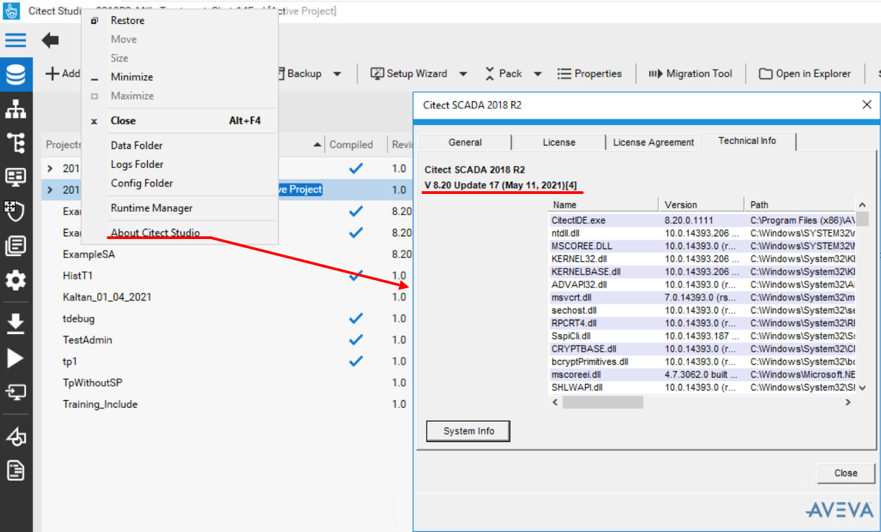Select the ExampleSA project row
The height and width of the screenshot is (532, 881).
pos(226,254)
